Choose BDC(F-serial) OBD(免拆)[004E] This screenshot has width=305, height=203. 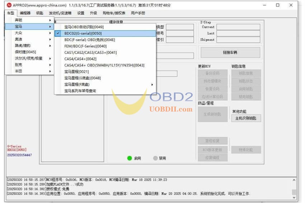105,40
